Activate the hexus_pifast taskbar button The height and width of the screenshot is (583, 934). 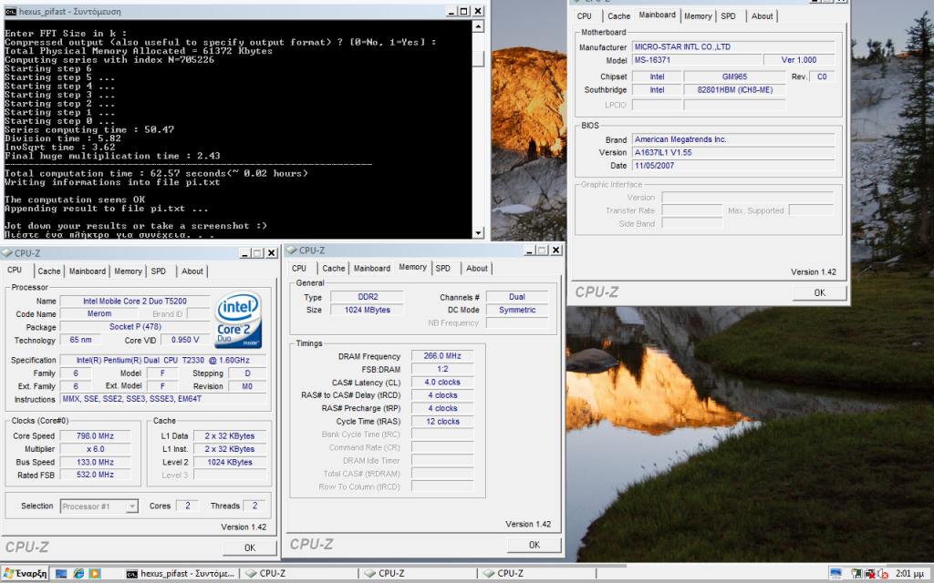click(182, 574)
